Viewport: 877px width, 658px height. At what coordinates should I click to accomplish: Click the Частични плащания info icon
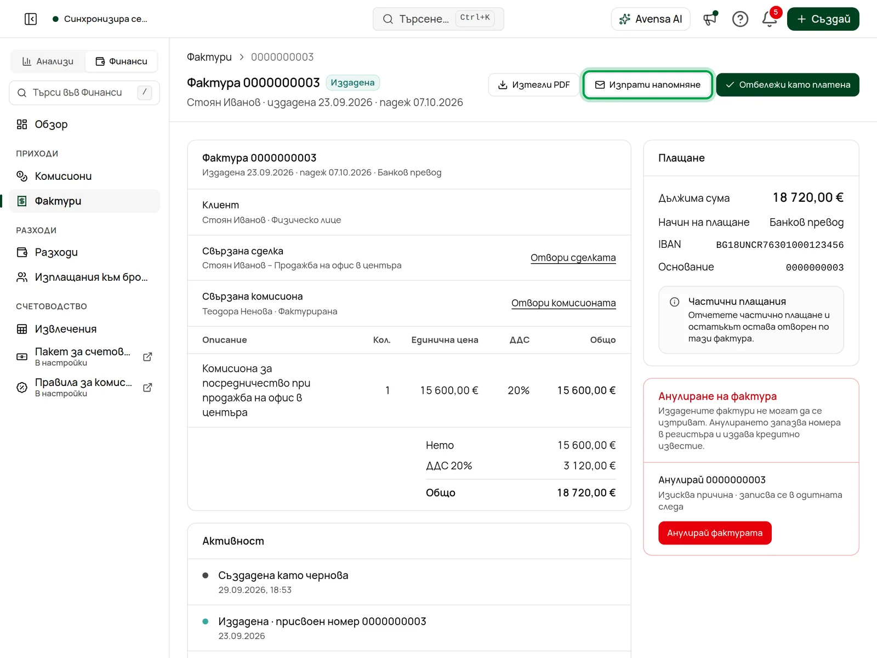click(x=675, y=302)
